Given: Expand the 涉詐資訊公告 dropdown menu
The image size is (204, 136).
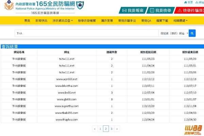Looking at the screenshot, I should [x=63, y=20].
